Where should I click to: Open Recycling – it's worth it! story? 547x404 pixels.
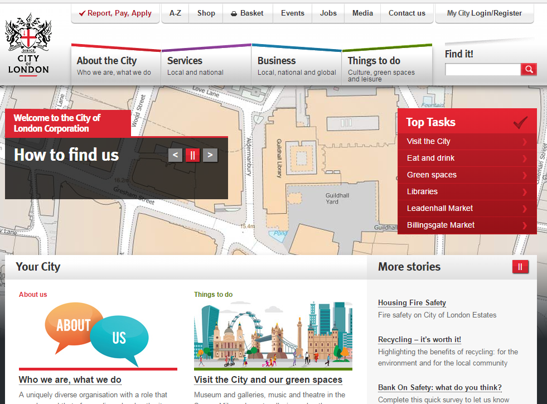click(x=419, y=339)
